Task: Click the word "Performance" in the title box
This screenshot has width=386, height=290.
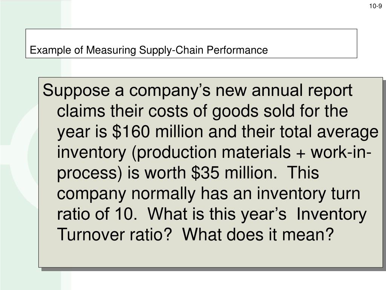Action: tap(237, 50)
